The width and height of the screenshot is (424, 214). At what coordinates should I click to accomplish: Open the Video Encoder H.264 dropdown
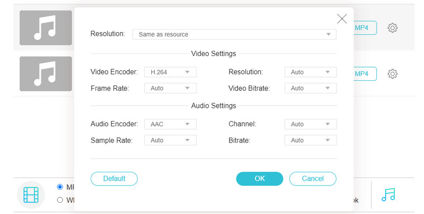[170, 72]
